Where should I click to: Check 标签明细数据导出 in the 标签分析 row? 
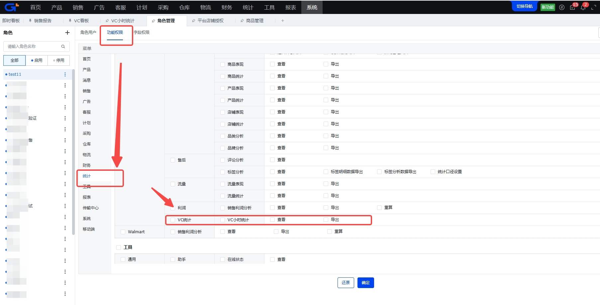click(x=326, y=172)
